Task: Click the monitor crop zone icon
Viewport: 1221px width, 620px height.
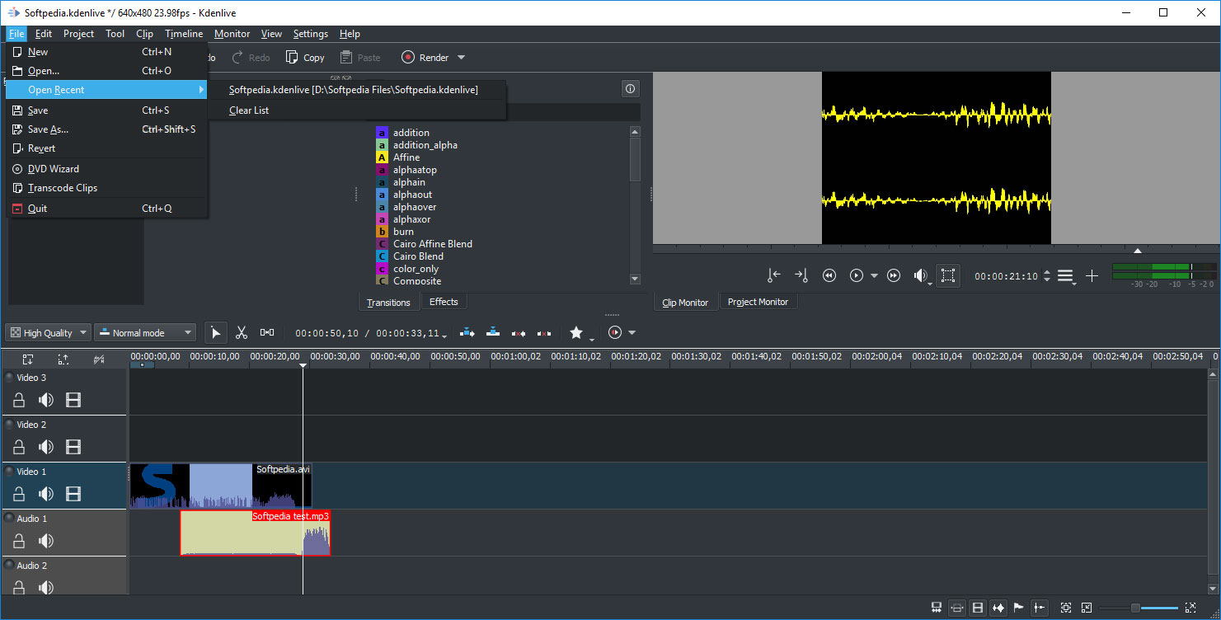Action: 948,275
